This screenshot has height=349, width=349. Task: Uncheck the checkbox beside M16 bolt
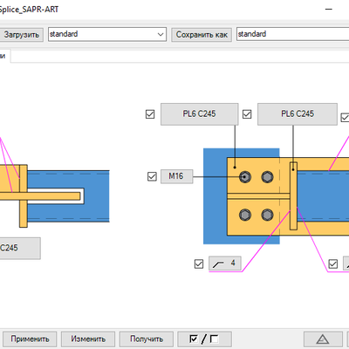(x=152, y=176)
